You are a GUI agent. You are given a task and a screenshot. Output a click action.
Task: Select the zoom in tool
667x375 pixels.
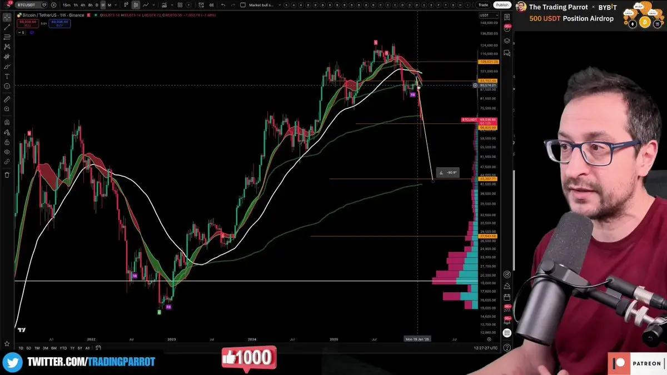coord(7,109)
